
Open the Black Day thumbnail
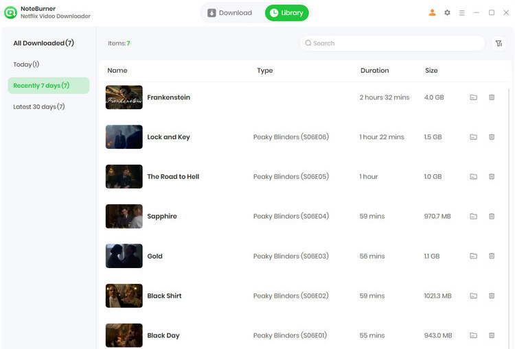pyautogui.click(x=124, y=335)
